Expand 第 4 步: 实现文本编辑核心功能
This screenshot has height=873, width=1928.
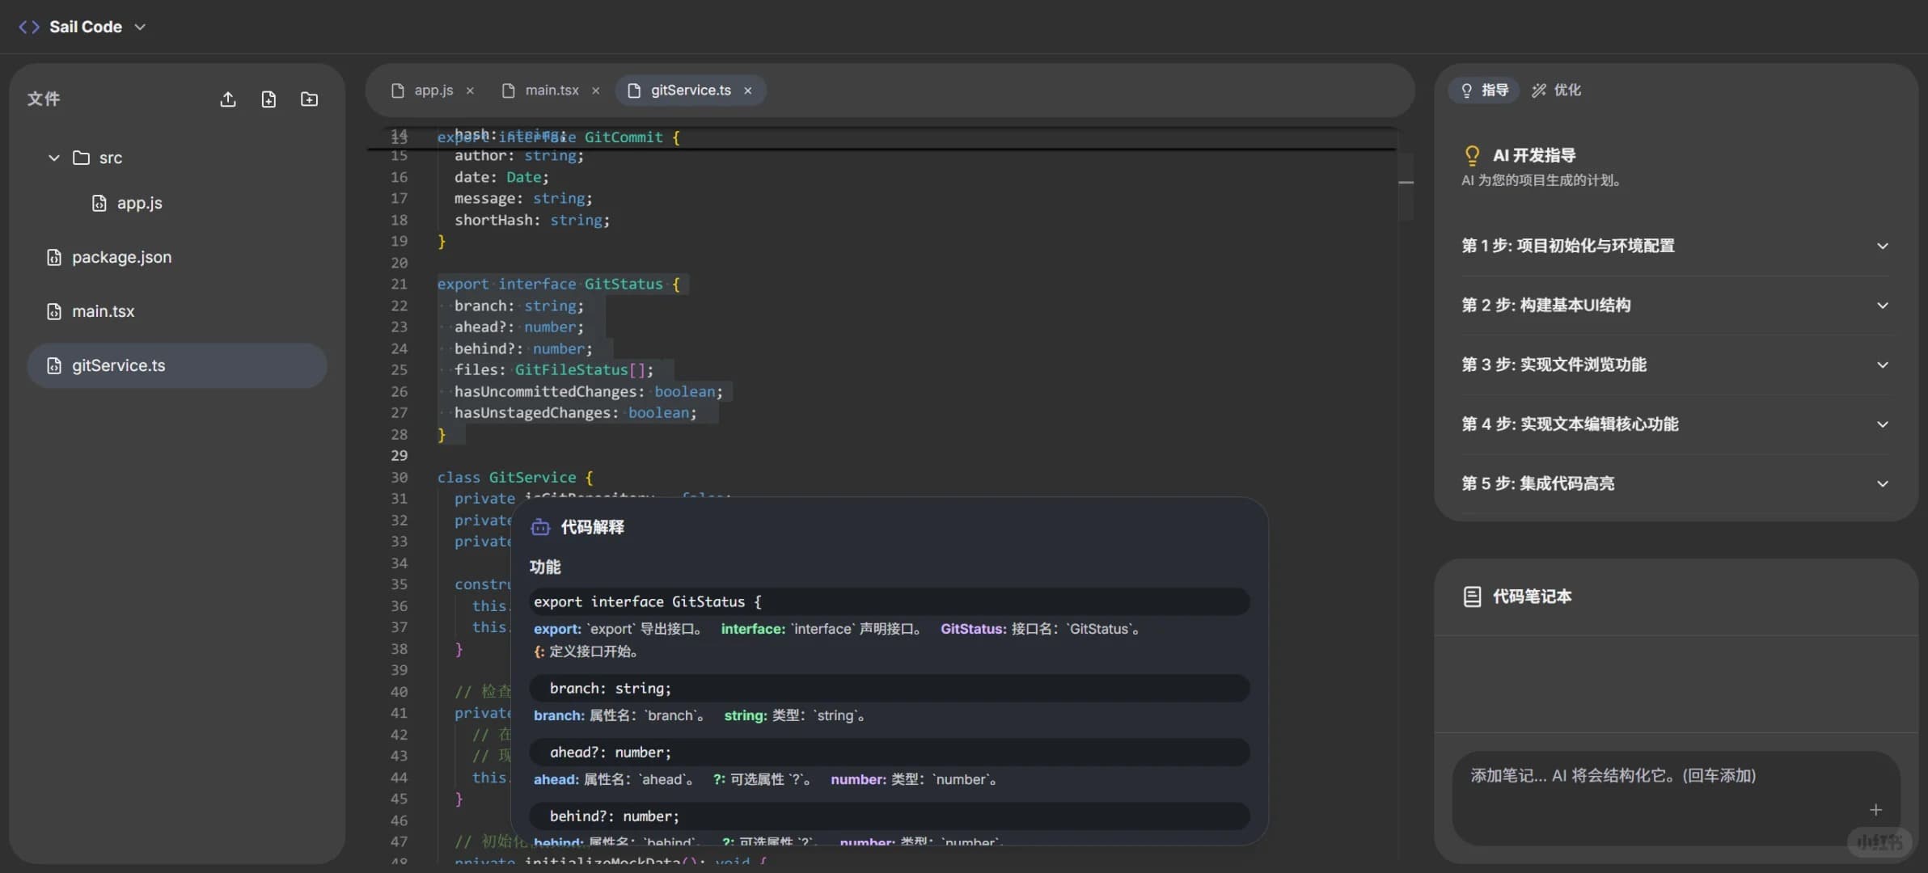pos(1676,424)
